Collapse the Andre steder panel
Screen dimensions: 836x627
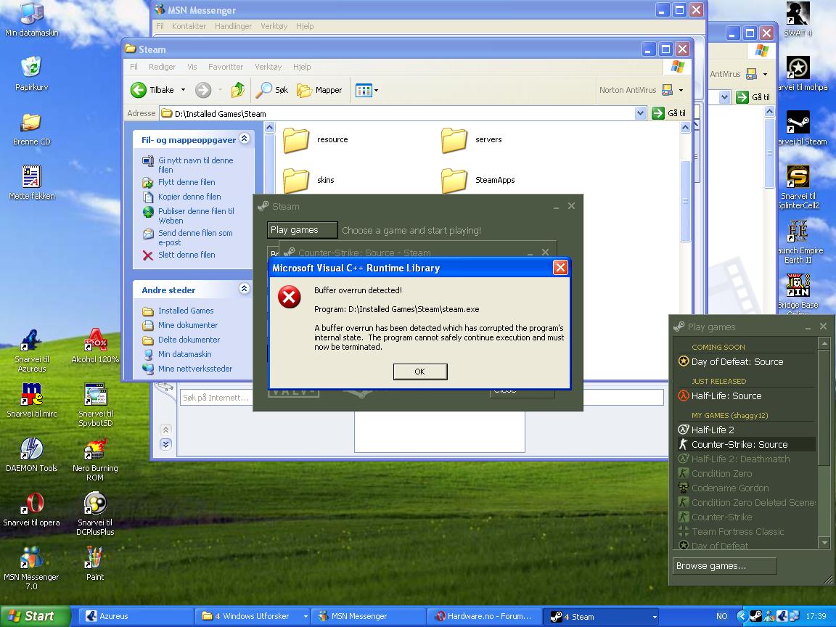click(245, 289)
